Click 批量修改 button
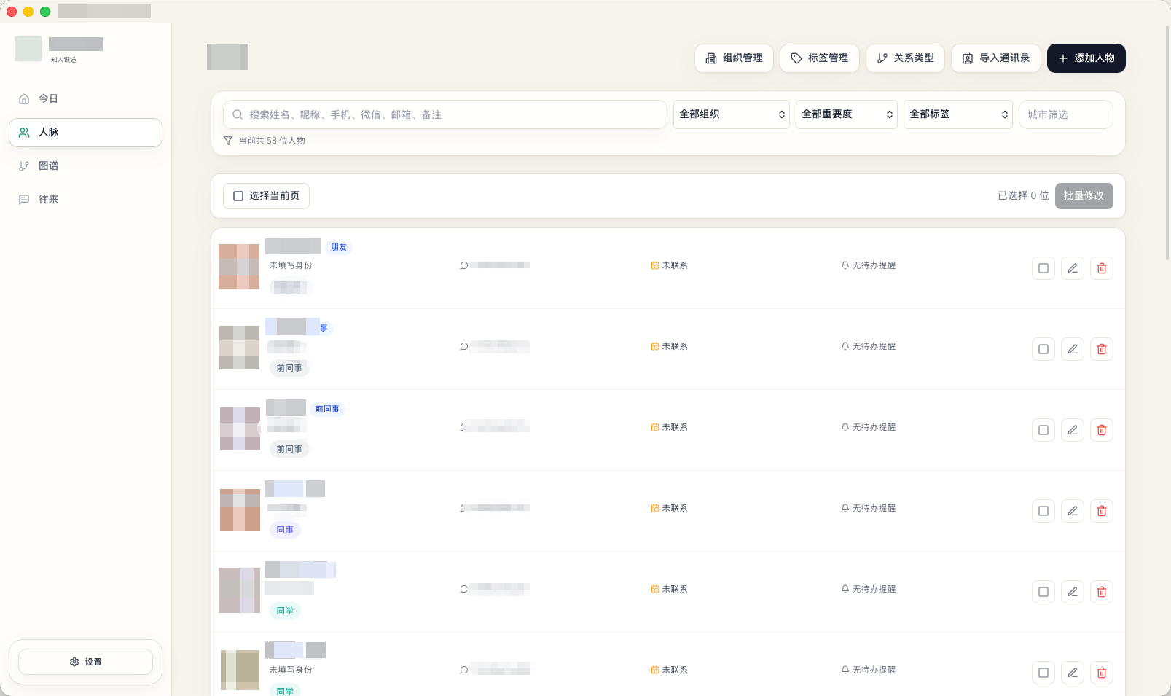The width and height of the screenshot is (1171, 696). point(1084,196)
